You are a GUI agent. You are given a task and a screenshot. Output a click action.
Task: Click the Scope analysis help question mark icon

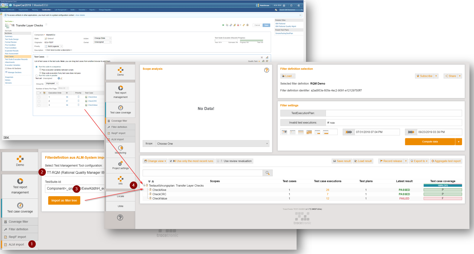(266, 70)
